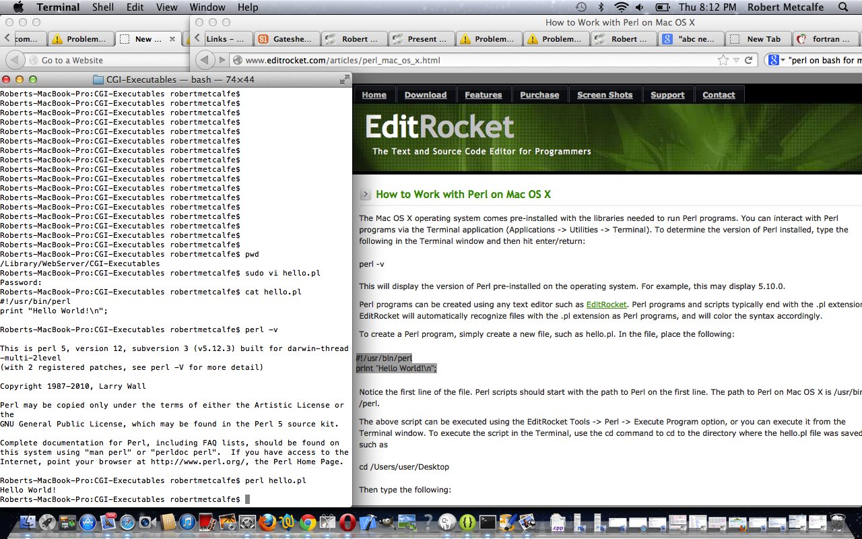
Task: Launch Opera browser from the Dock
Action: 347,523
